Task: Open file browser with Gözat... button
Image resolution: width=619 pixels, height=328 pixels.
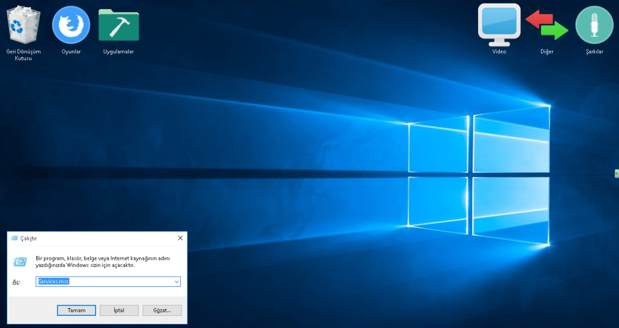Action: pyautogui.click(x=162, y=310)
